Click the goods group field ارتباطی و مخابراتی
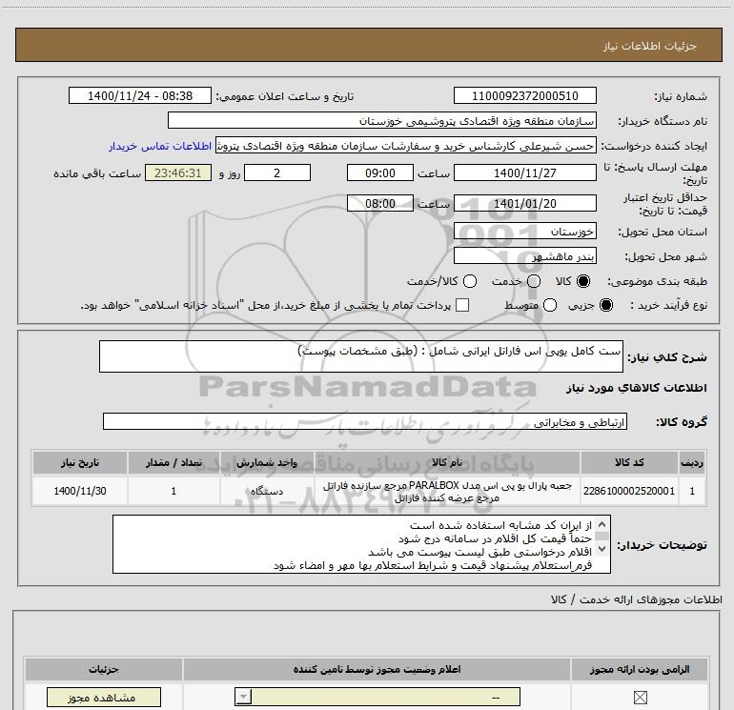 pyautogui.click(x=365, y=421)
